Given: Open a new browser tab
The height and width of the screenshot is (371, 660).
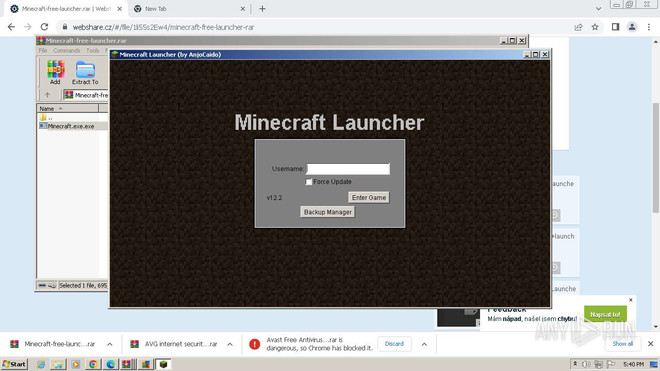Looking at the screenshot, I should click(x=262, y=9).
